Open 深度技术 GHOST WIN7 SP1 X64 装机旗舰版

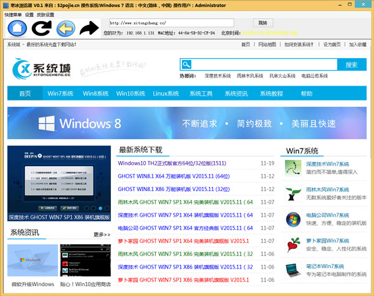tap(185, 215)
